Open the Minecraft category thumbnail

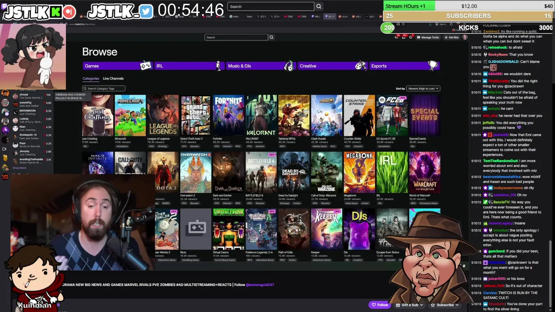[130, 116]
